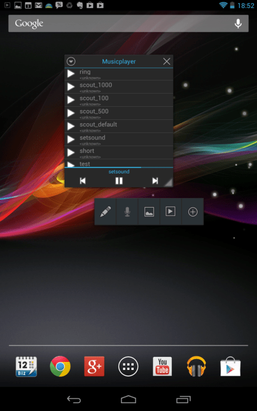
Task: Open Android recent apps button
Action: [x=183, y=400]
